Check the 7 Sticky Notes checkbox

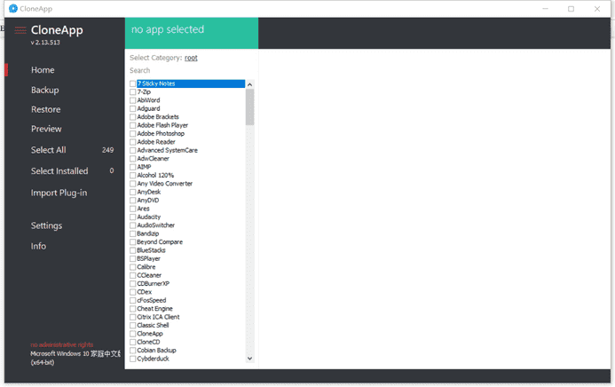click(132, 84)
